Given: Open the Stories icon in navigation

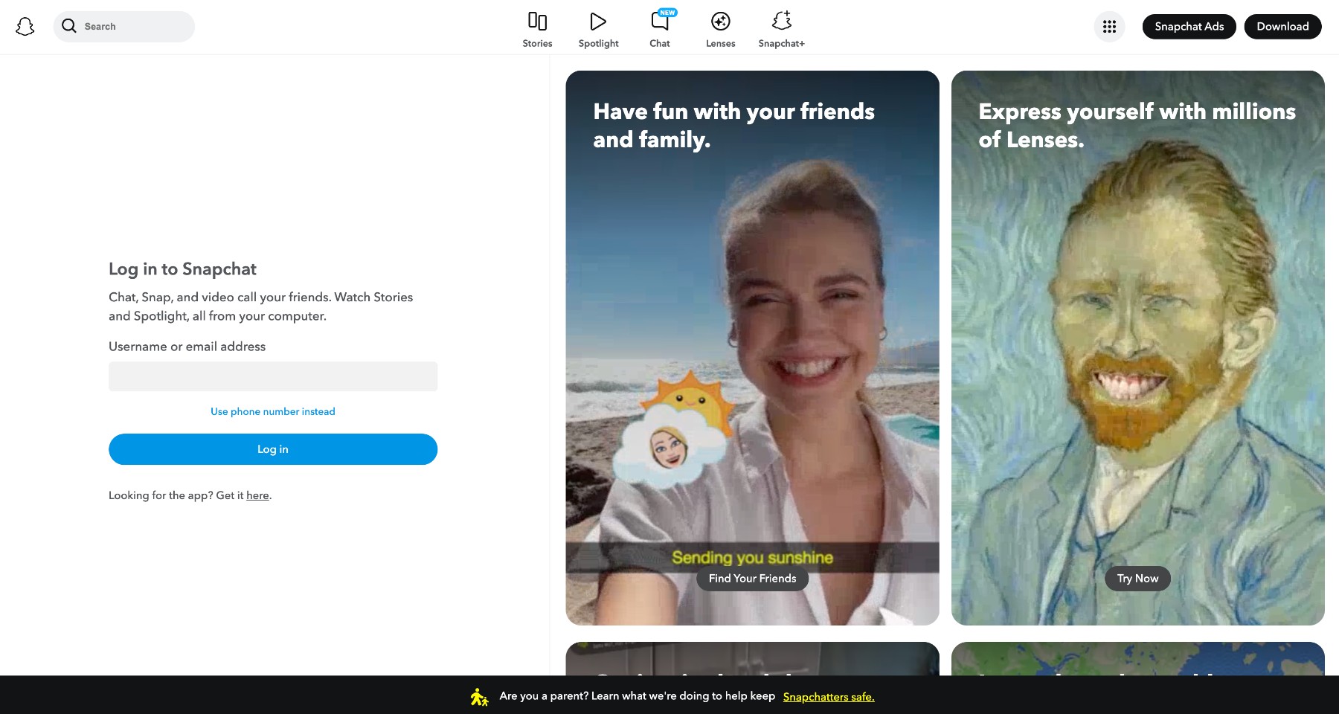Looking at the screenshot, I should (537, 22).
